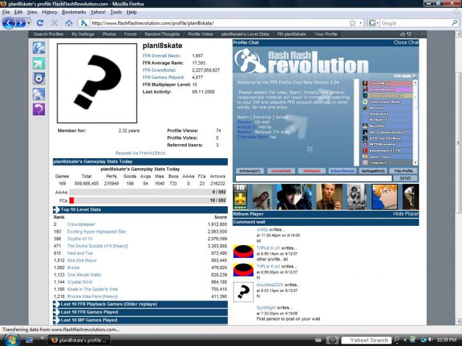Viewport: 462px width, 346px height.
Task: Click the browser Stop loading icon
Action: point(54,23)
